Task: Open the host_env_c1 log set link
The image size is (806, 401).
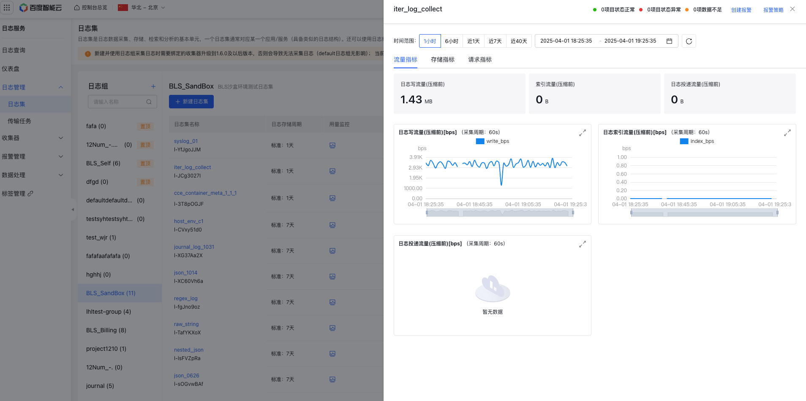Action: coord(189,221)
